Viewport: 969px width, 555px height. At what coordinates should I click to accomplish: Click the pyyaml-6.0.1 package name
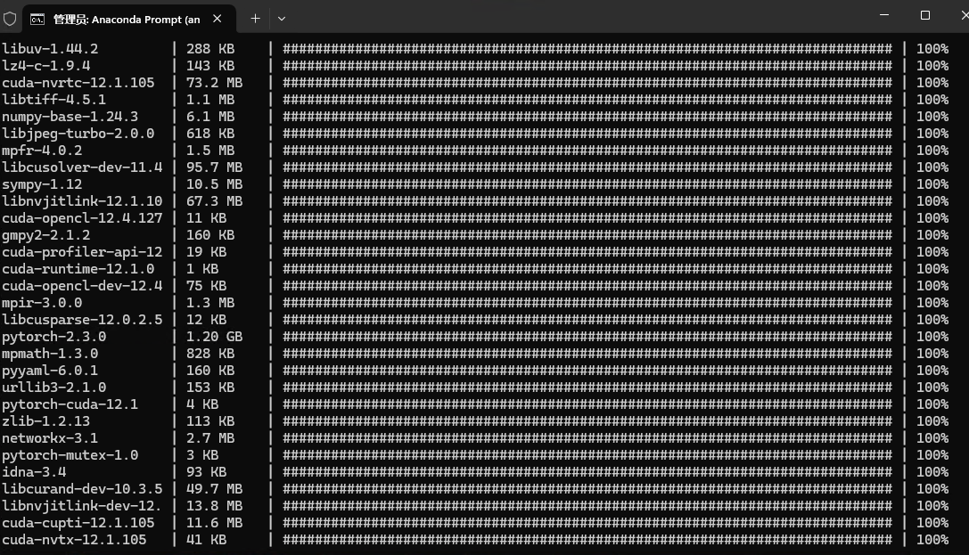click(50, 371)
